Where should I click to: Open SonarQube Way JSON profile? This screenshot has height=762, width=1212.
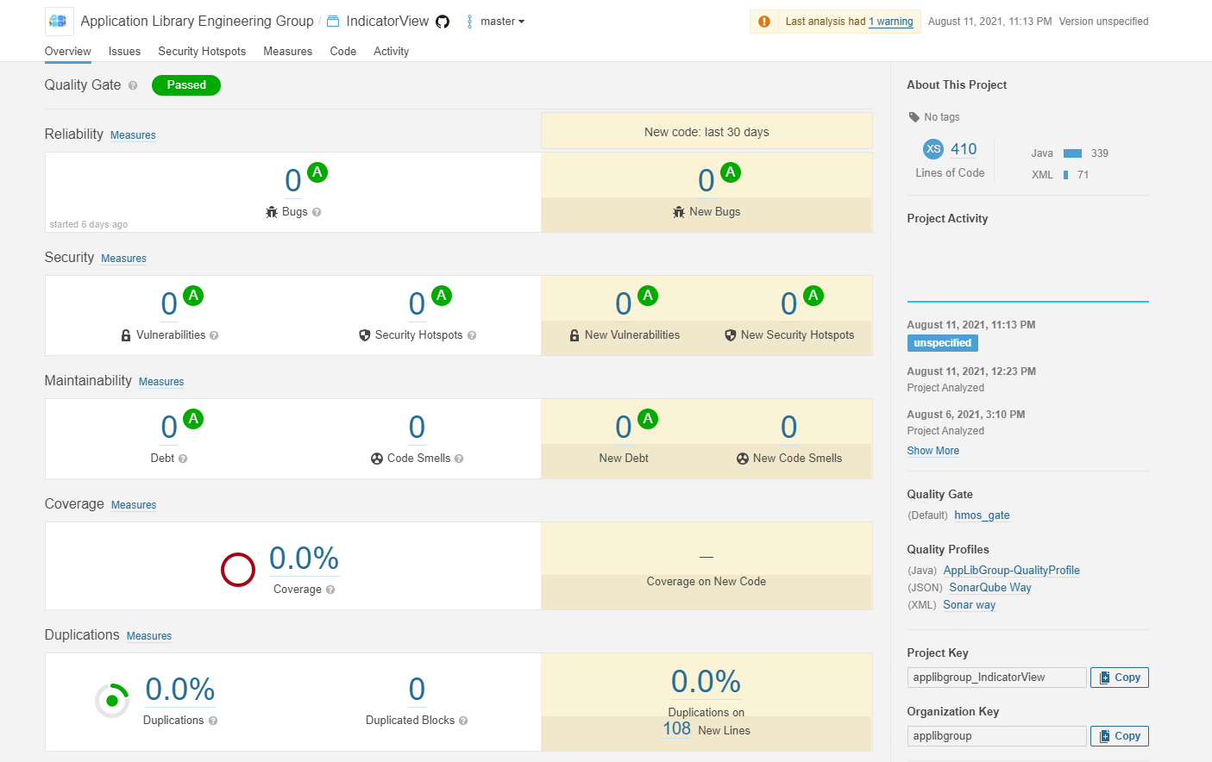990,588
